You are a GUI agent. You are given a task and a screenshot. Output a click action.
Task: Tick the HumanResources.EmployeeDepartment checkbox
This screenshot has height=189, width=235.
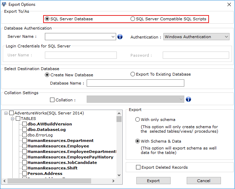24,152
